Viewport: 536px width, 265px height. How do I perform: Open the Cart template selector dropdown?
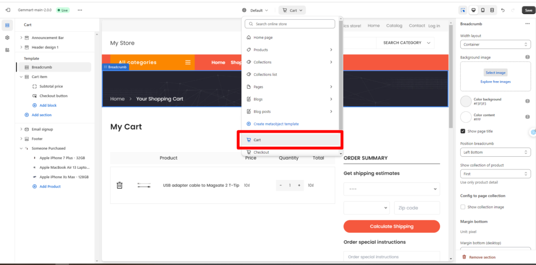(x=292, y=10)
